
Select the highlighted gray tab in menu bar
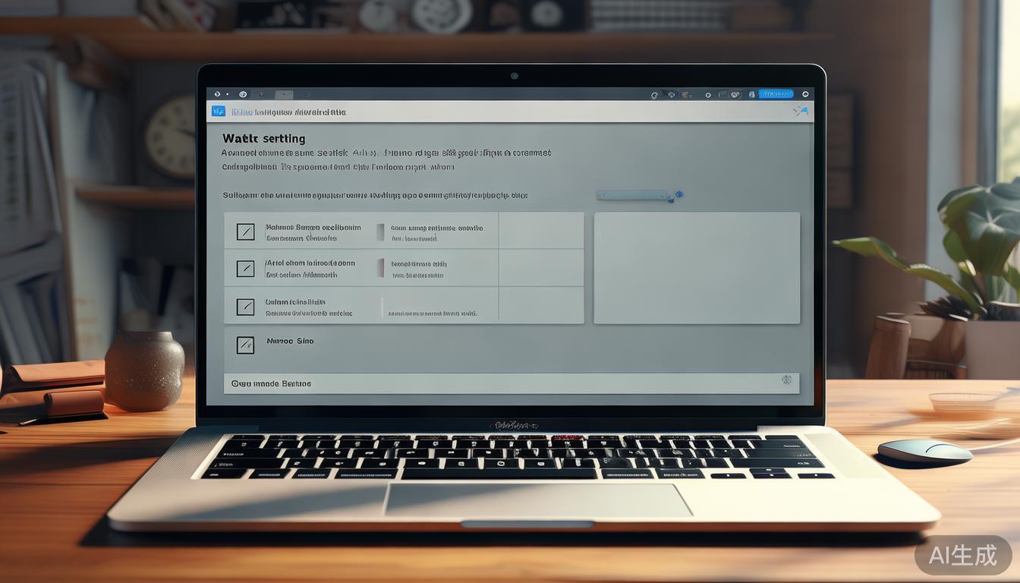click(283, 95)
